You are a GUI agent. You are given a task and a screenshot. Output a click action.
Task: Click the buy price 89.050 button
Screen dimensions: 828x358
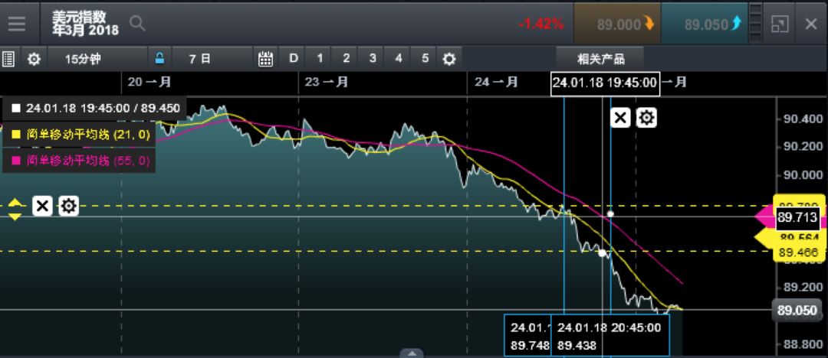point(704,24)
